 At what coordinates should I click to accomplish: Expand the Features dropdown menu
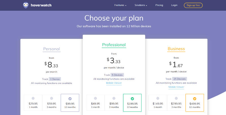pos(120,5)
